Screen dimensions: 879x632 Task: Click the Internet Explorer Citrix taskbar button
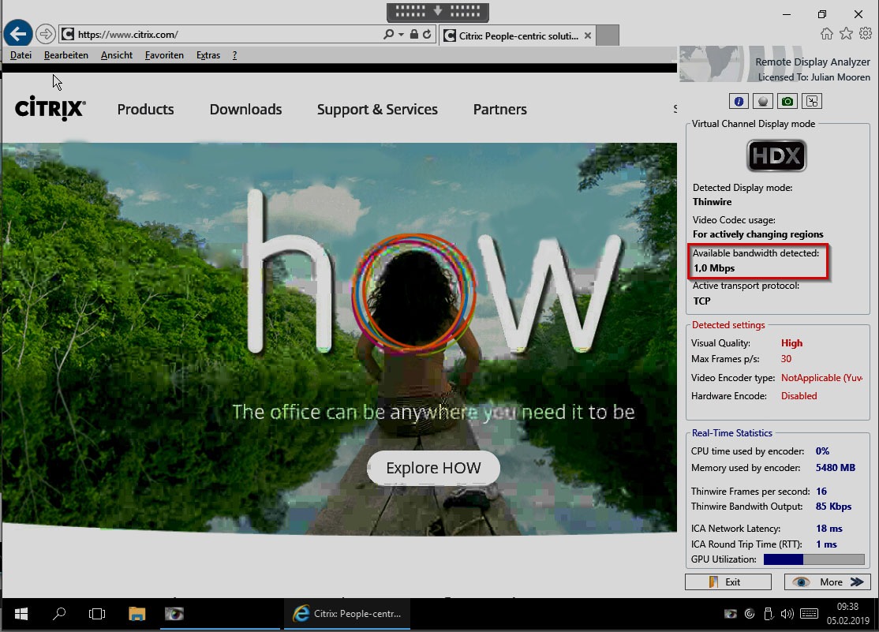coord(347,614)
